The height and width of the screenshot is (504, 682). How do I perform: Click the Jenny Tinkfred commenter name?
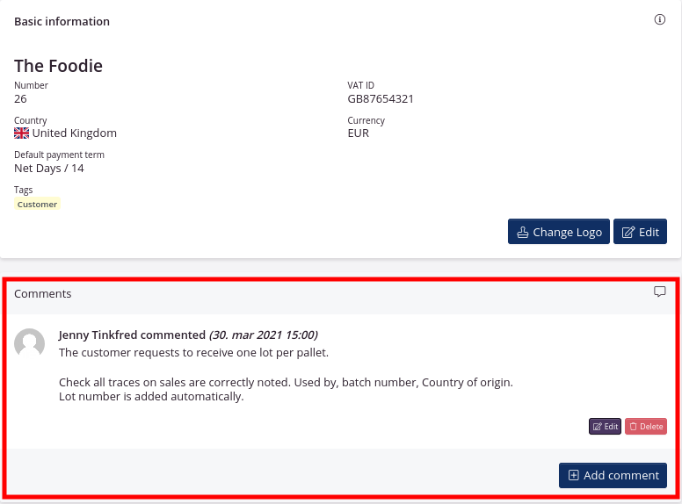98,335
